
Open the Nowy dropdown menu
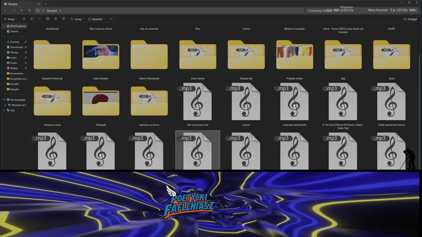pos(10,19)
